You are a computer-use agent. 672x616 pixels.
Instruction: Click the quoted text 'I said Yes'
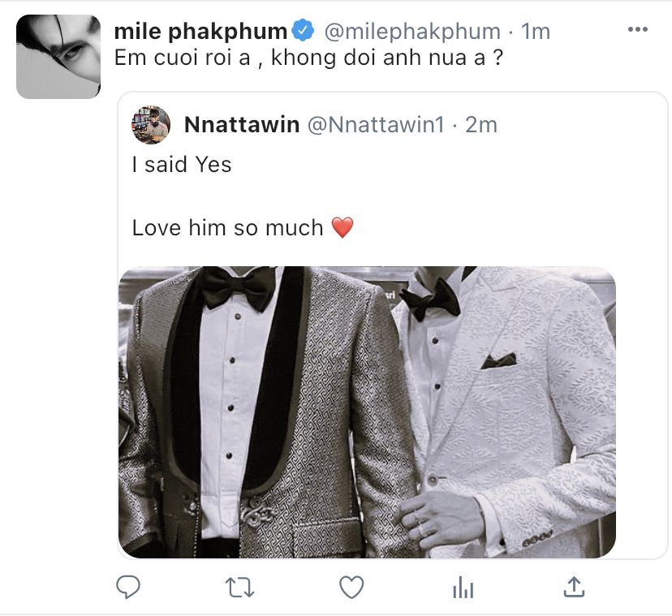tap(182, 165)
